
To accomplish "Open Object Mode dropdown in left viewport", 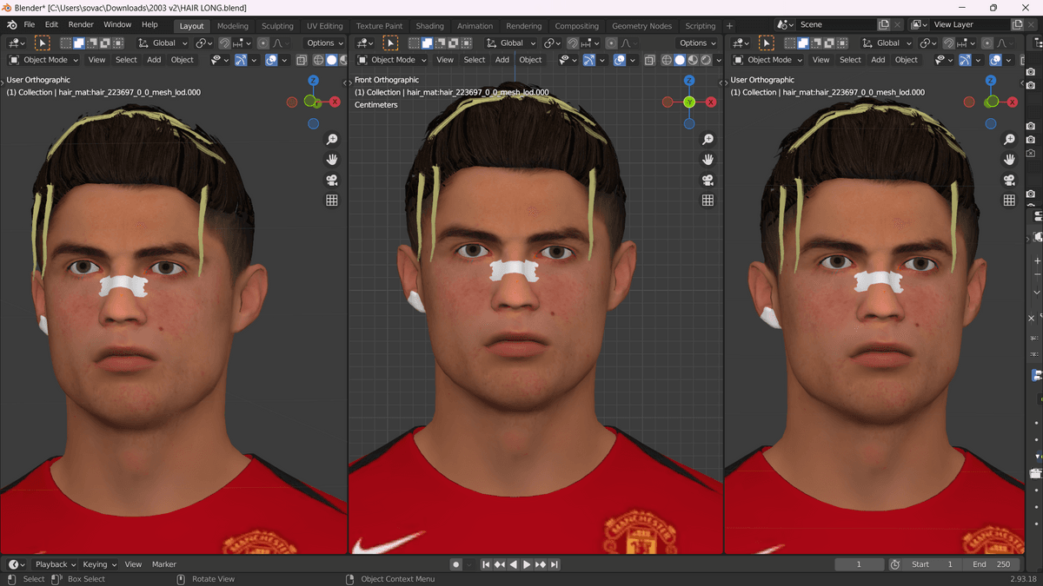I will [x=43, y=60].
